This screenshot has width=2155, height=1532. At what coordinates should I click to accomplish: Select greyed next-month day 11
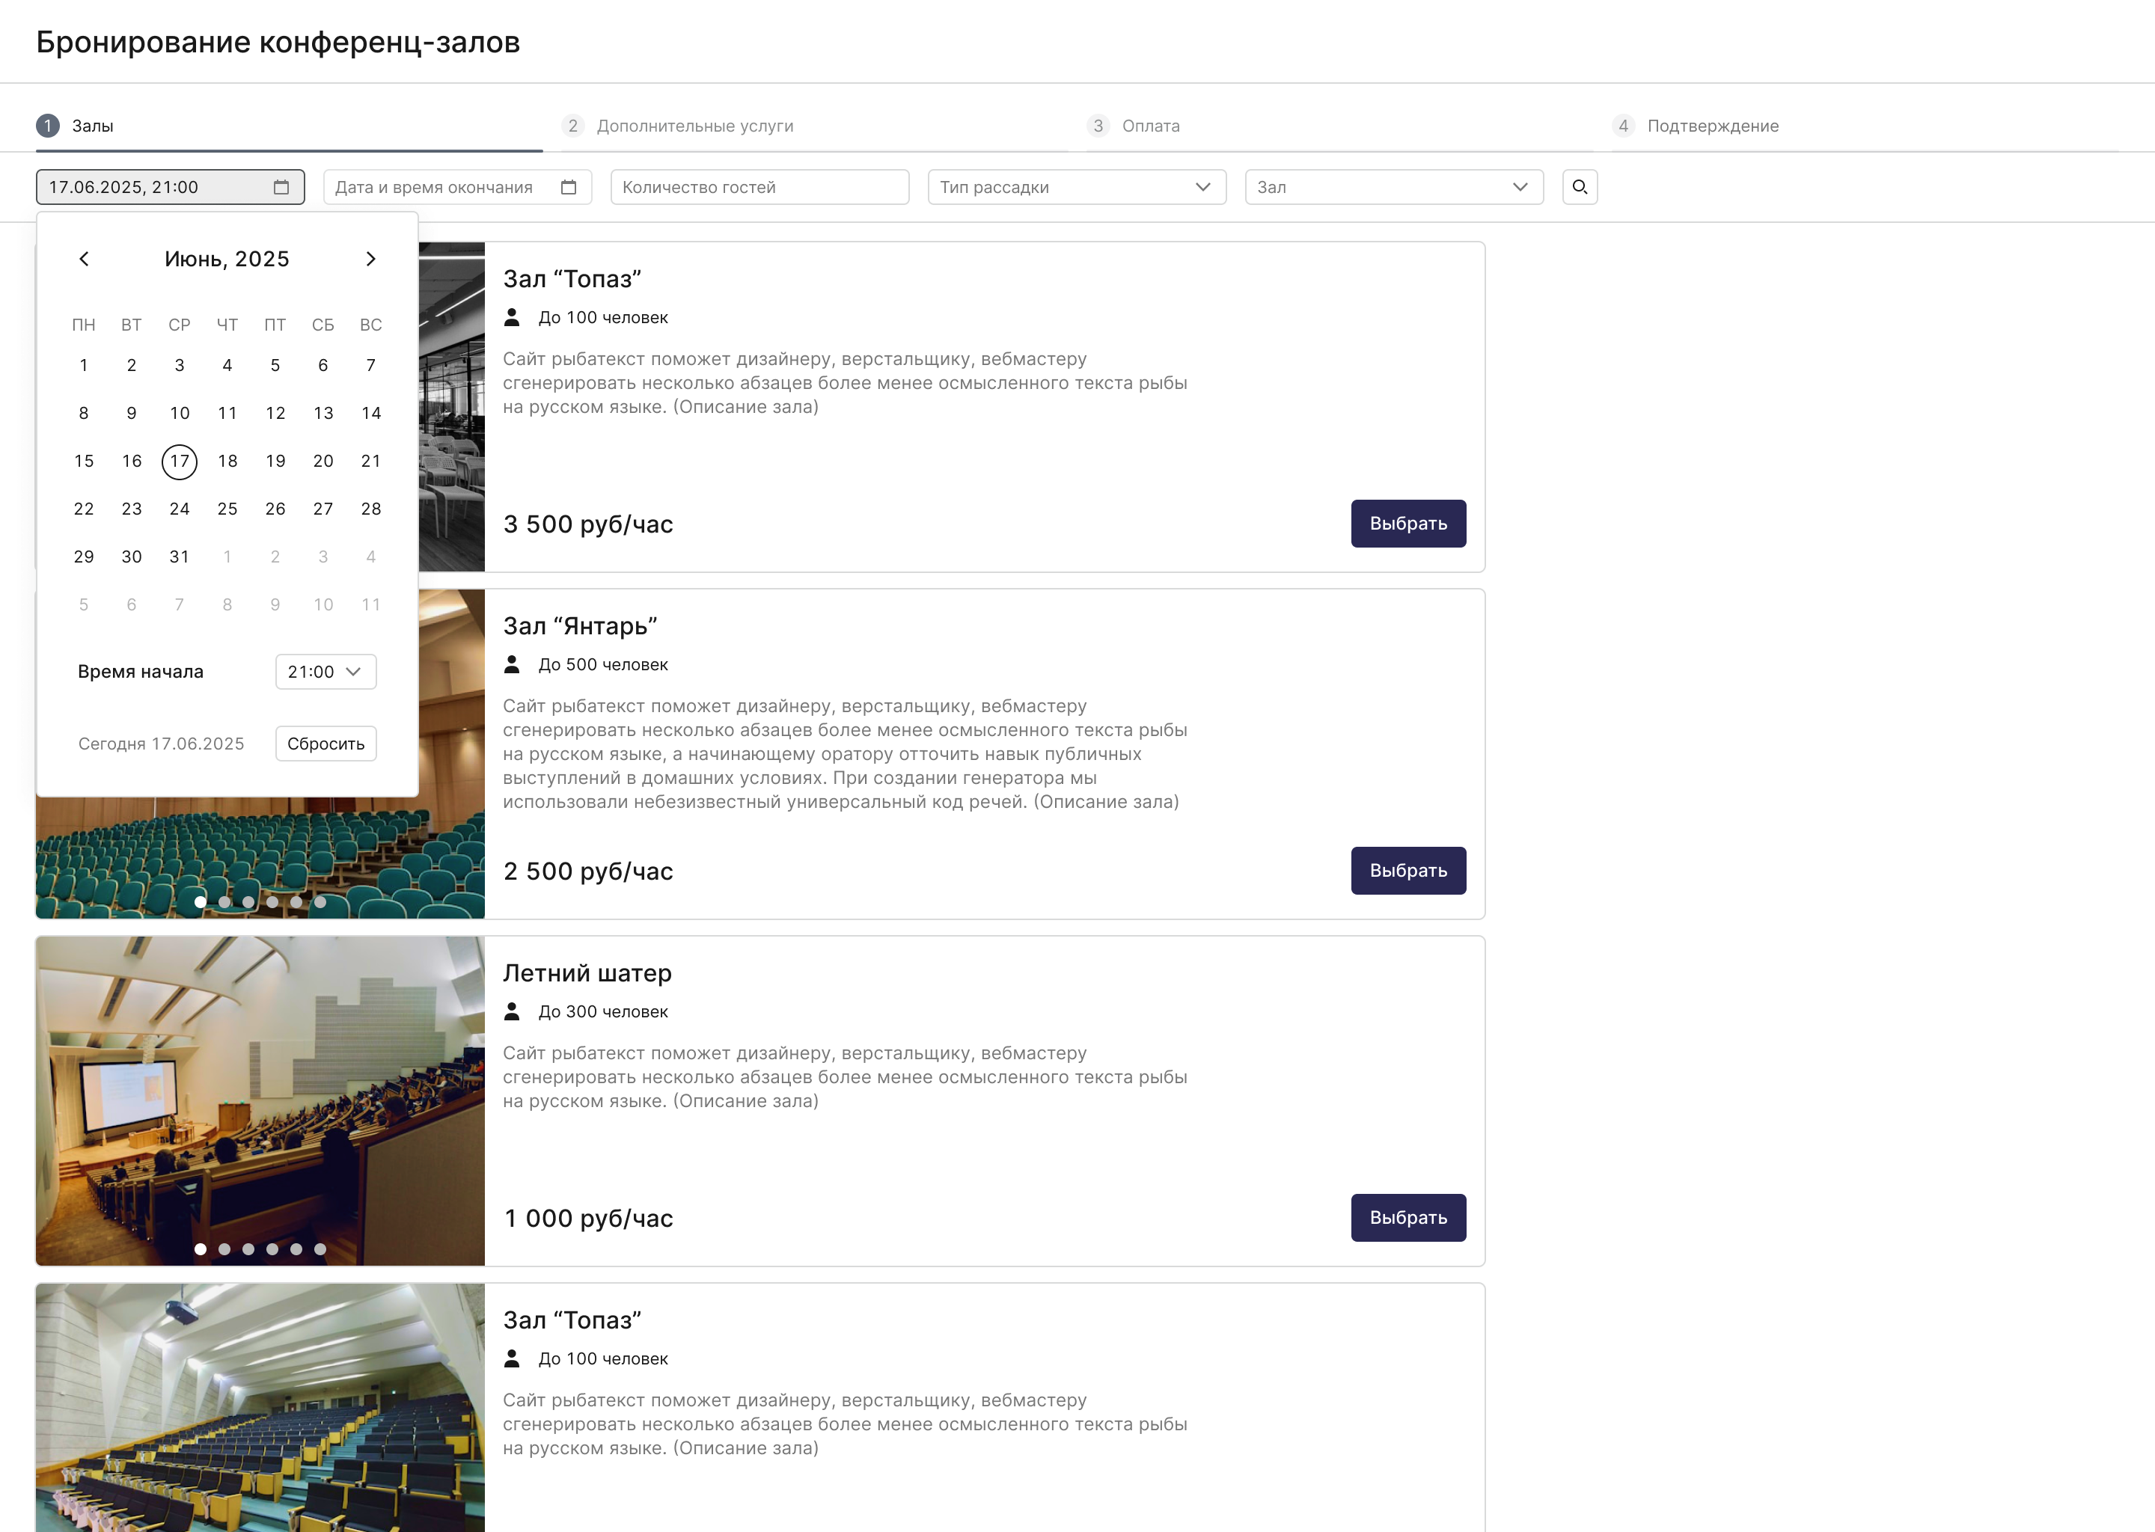coord(371,604)
